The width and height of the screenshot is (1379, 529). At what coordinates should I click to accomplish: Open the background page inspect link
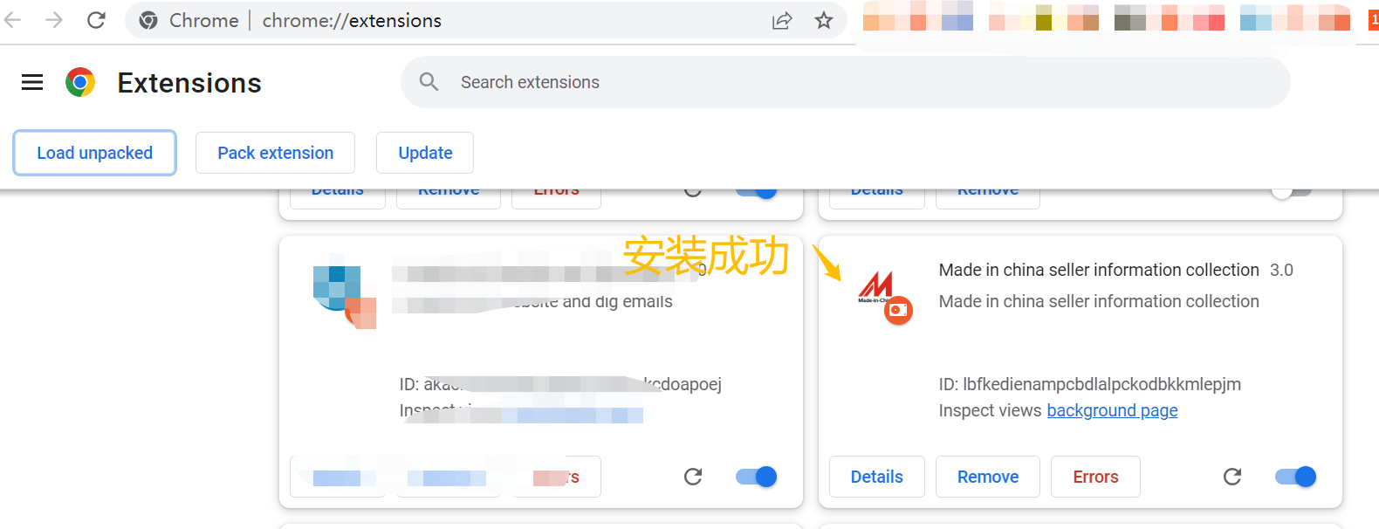(x=1112, y=410)
